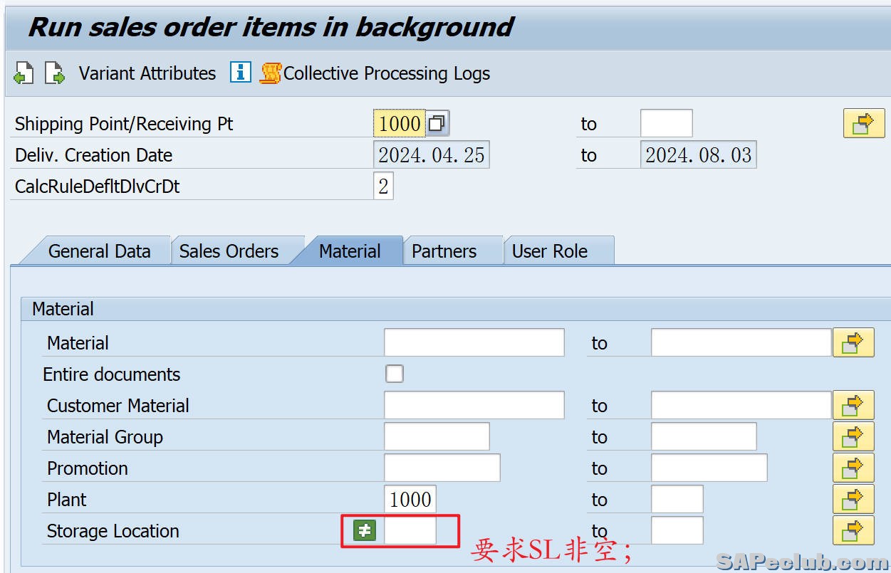Click the green not-equal selection option icon

[365, 530]
